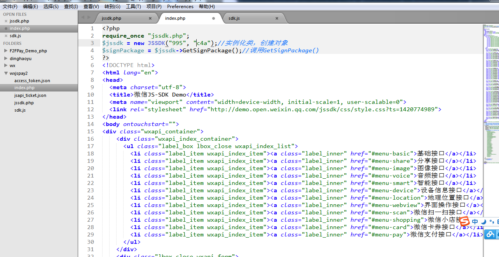
Task: Click line number 1 in the gutter
Action: pos(92,28)
